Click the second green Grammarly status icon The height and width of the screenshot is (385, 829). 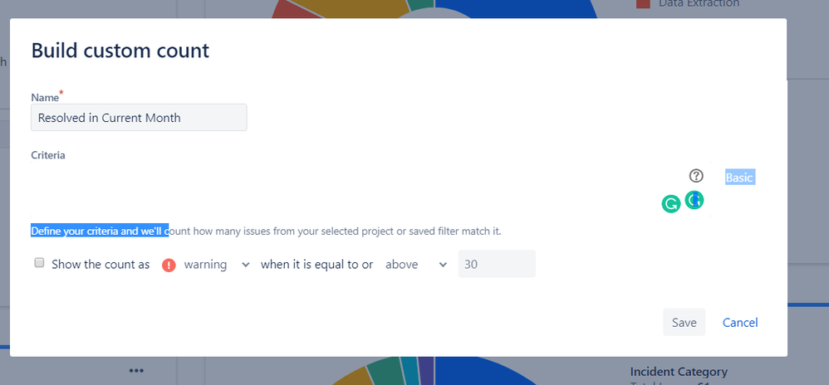[x=694, y=200]
